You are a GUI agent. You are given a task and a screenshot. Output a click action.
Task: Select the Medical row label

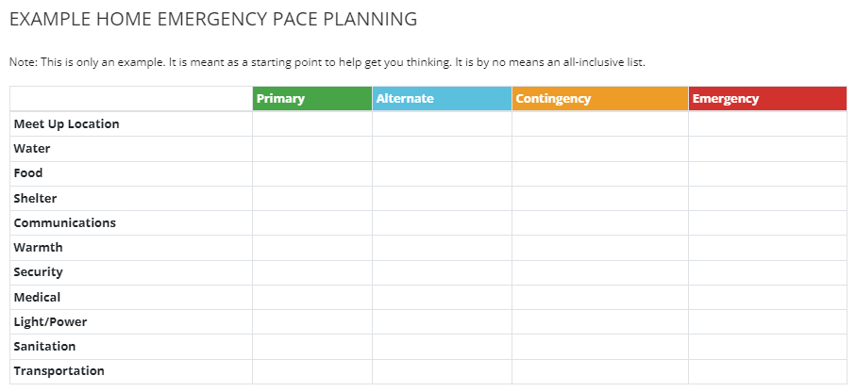tap(37, 297)
